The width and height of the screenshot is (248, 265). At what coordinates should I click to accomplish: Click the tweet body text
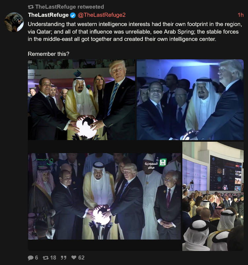point(135,31)
